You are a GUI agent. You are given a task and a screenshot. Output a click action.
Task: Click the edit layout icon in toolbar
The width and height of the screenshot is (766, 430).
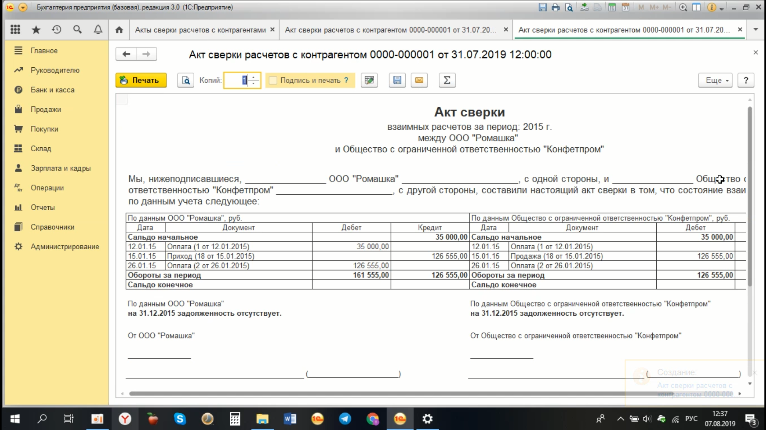pyautogui.click(x=369, y=80)
